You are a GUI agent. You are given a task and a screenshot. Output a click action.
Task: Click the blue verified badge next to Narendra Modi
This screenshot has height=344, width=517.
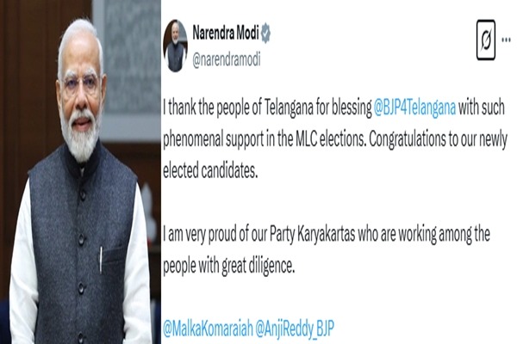pyautogui.click(x=265, y=34)
